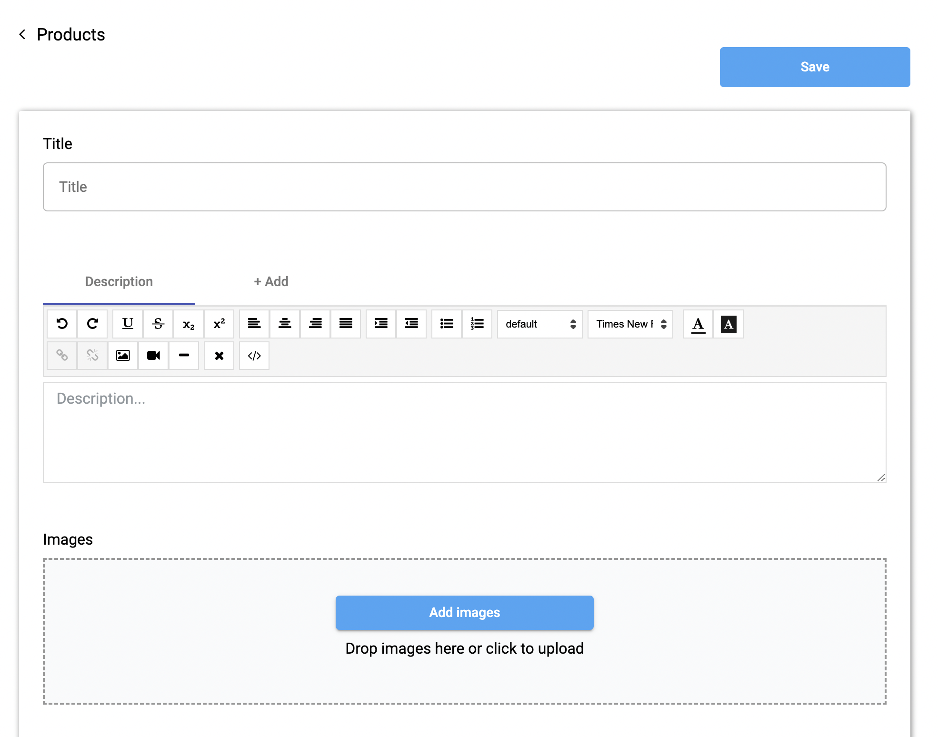Toggle strikethrough formatting
Screen dimensions: 938x737
[x=158, y=324]
